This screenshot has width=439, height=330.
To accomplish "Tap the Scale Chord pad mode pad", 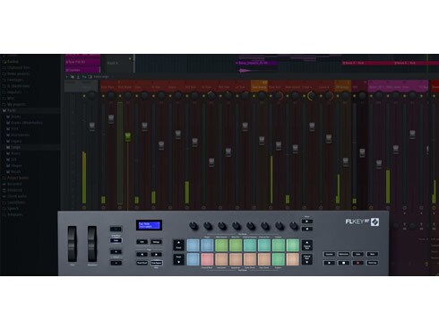I will 250,259.
